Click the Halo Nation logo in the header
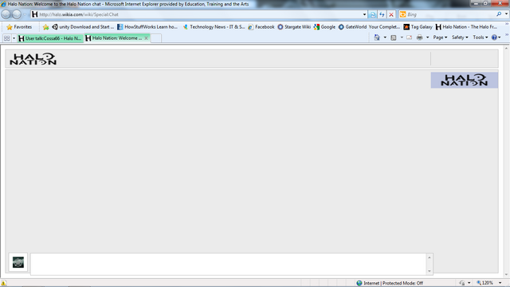 coord(33,59)
